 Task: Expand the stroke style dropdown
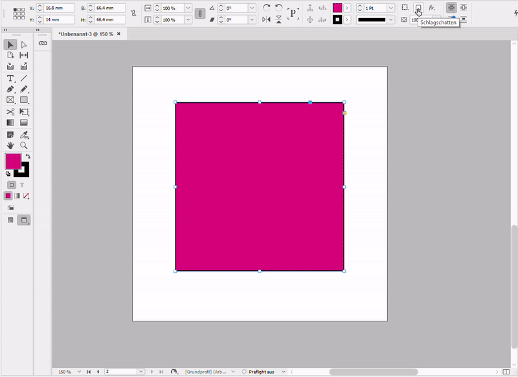[x=390, y=20]
